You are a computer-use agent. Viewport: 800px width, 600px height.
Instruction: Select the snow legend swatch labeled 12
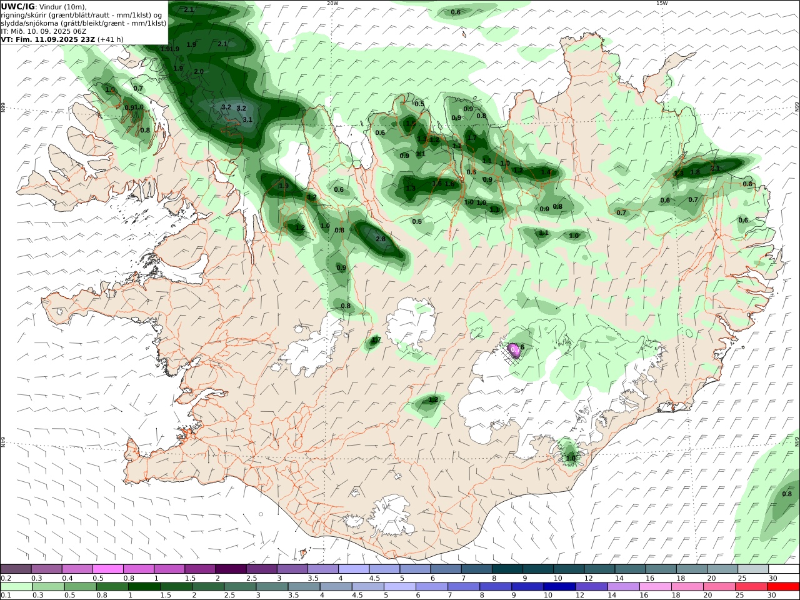pyautogui.click(x=599, y=569)
